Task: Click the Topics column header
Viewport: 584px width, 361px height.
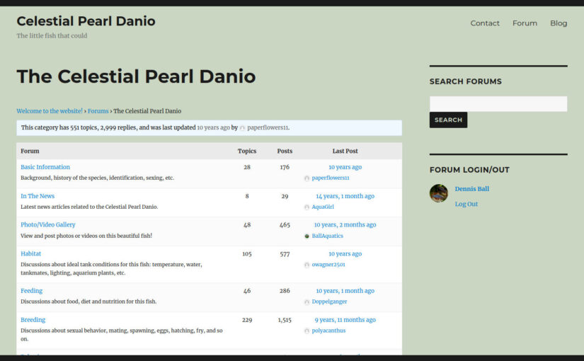Action: [247, 151]
